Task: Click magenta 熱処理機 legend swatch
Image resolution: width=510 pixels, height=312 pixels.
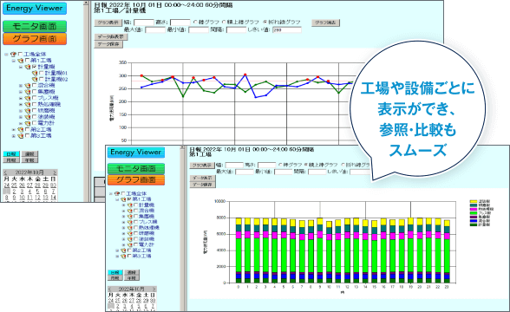Action: click(x=474, y=209)
